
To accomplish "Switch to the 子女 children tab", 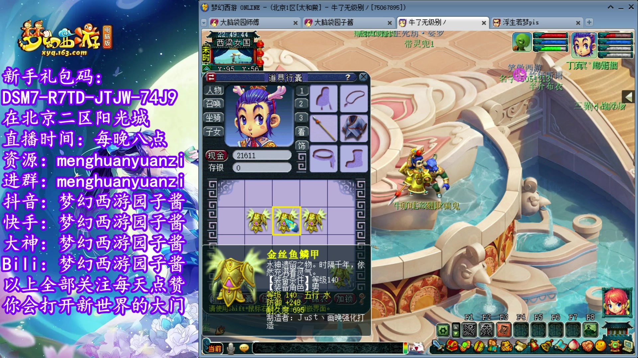I will pos(214,132).
